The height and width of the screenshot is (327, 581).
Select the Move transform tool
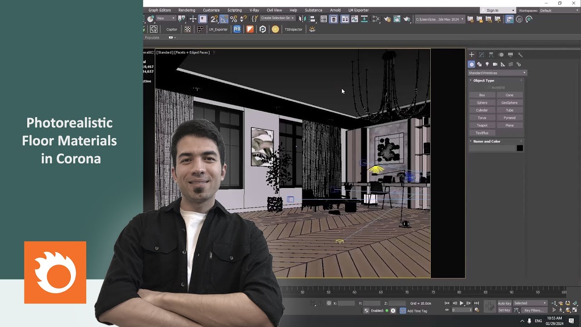(x=193, y=19)
